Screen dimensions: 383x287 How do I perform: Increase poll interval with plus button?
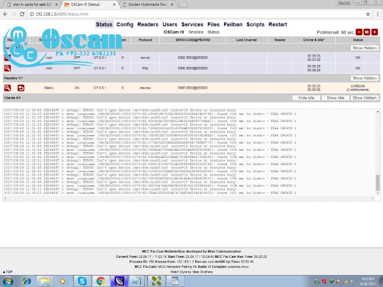click(x=374, y=32)
